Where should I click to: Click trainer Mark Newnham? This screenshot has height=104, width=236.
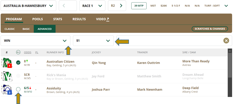(149, 90)
